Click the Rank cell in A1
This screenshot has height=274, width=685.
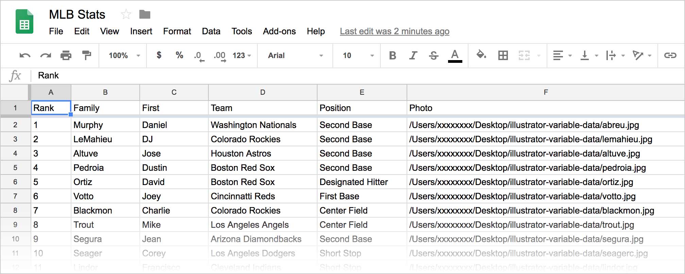[x=51, y=108]
